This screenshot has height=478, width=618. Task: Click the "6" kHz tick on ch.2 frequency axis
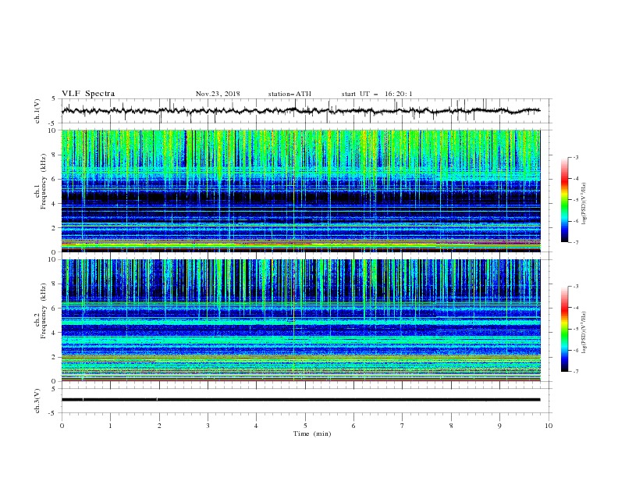pos(55,308)
